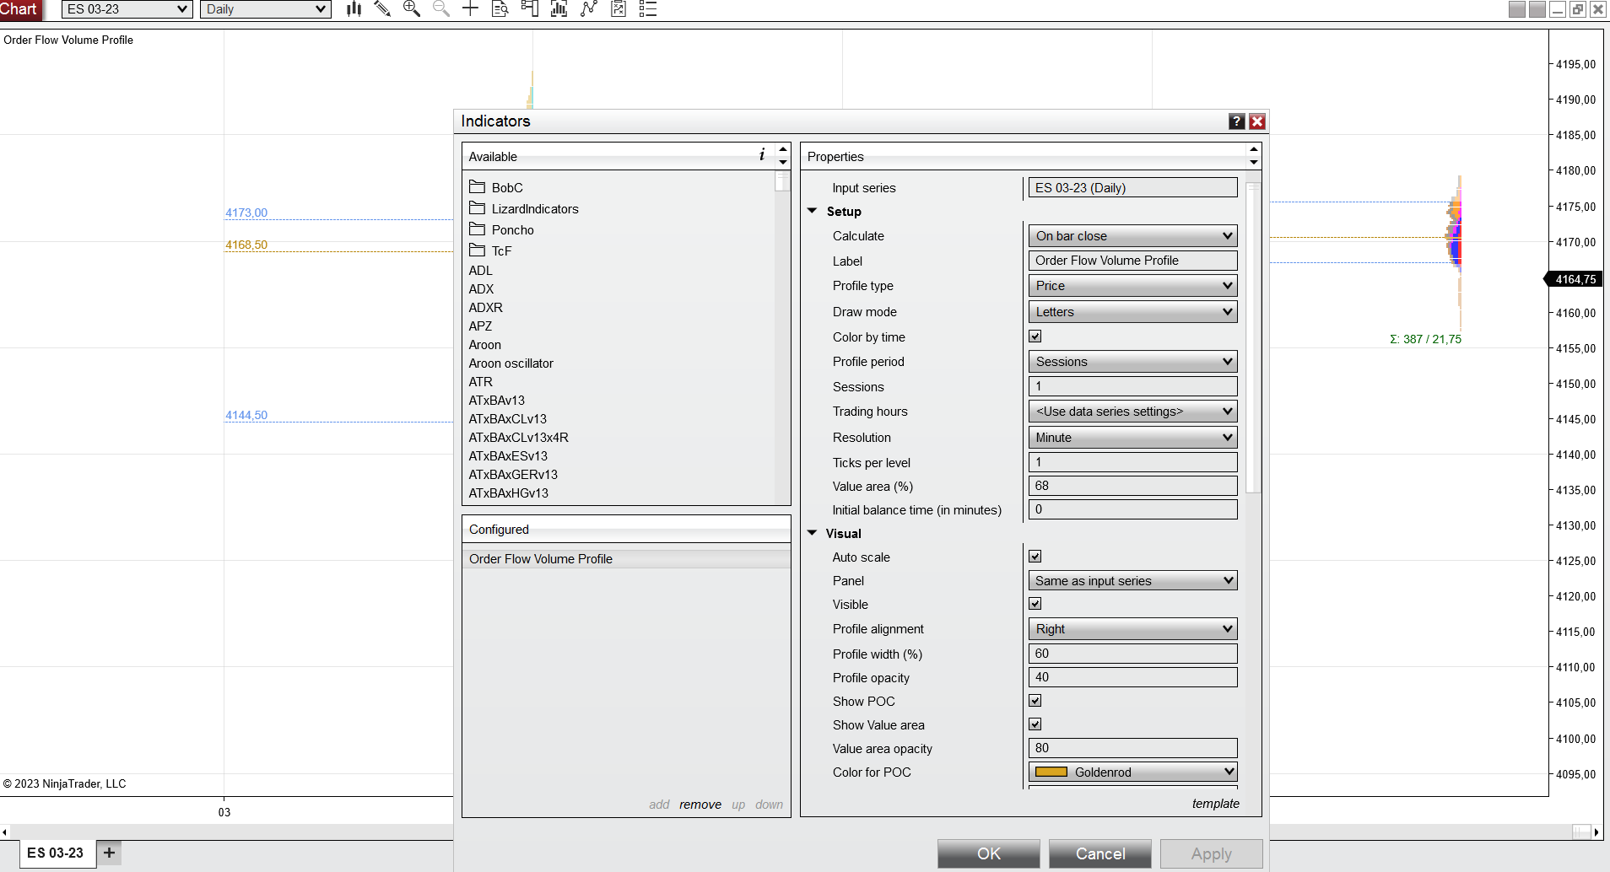Open the Data Box document icon

(x=500, y=9)
